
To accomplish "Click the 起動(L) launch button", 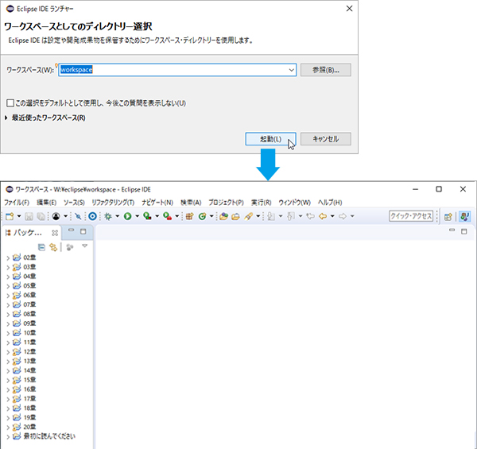I will coord(271,139).
